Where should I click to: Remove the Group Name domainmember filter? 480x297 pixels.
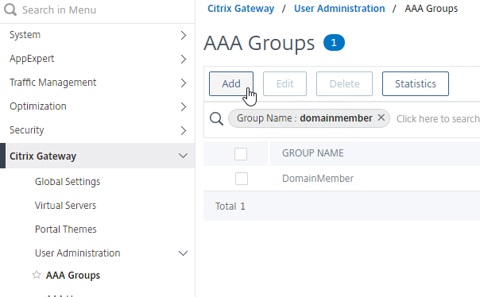pos(381,118)
